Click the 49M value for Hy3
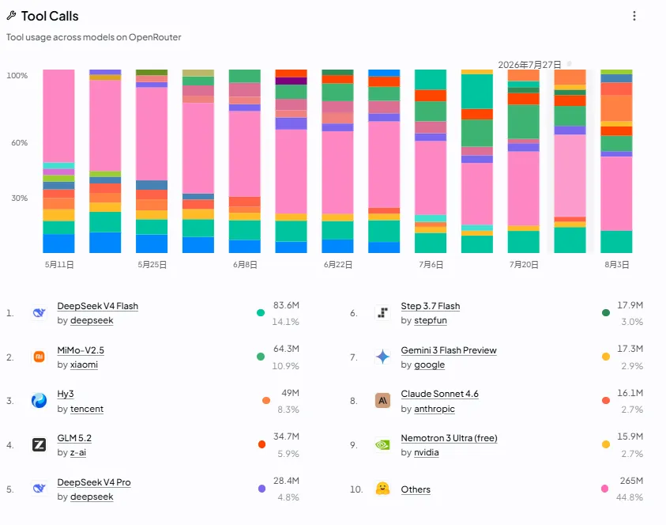 pyautogui.click(x=291, y=393)
